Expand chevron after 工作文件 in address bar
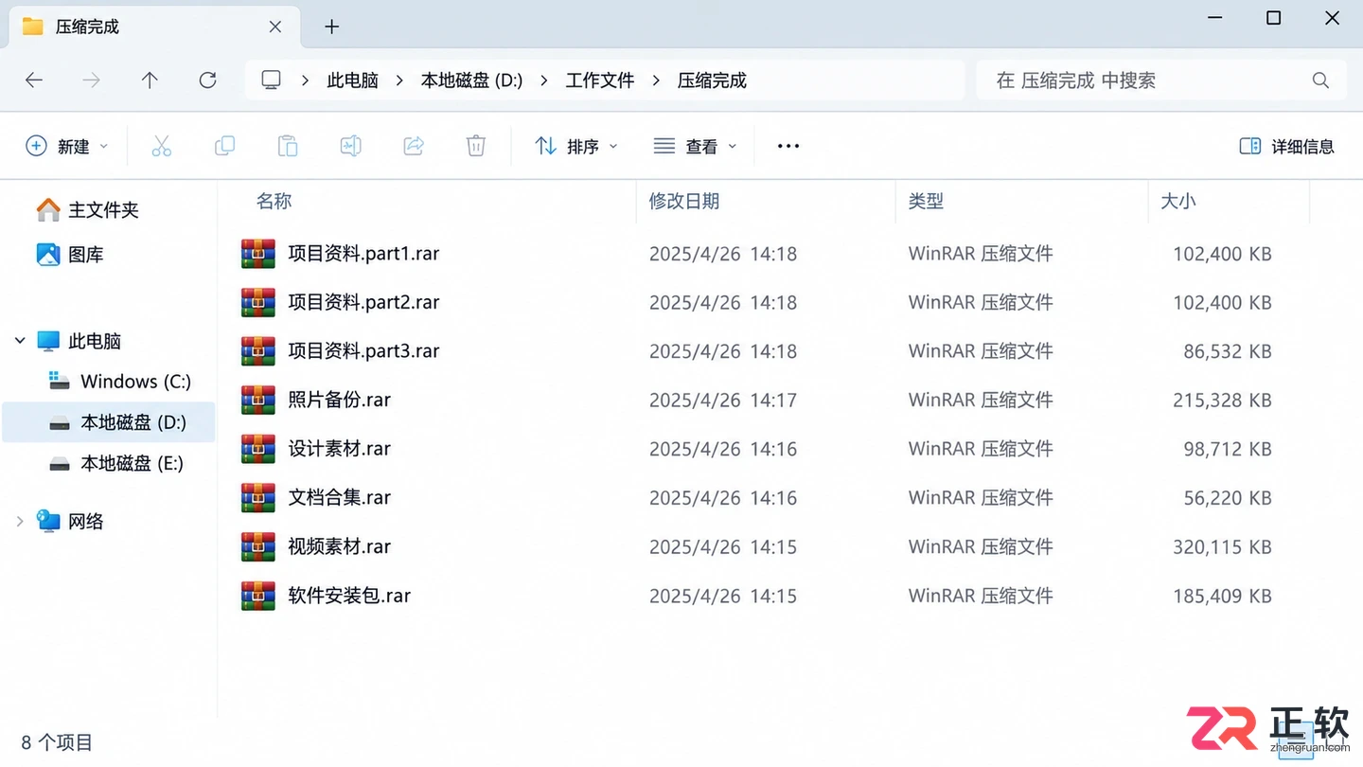This screenshot has width=1363, height=767. [x=656, y=80]
